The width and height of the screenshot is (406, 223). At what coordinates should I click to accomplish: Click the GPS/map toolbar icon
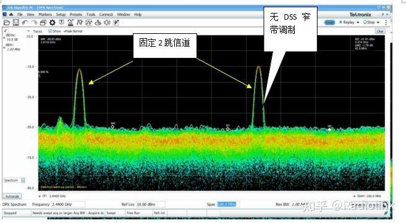pos(98,23)
